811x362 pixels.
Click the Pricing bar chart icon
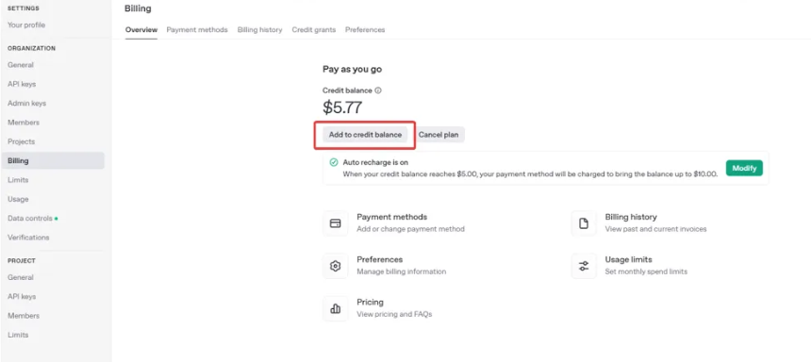point(335,308)
